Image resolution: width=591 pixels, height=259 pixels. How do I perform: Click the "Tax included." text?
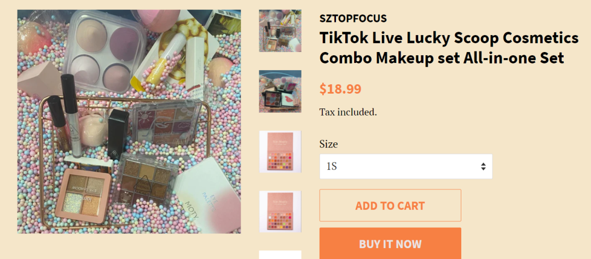348,112
